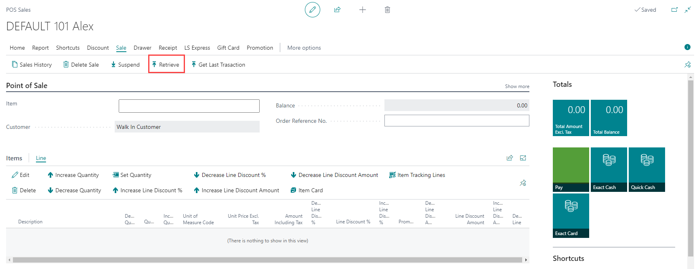Open the Gift Card menu
This screenshot has width=699, height=269.
(228, 48)
